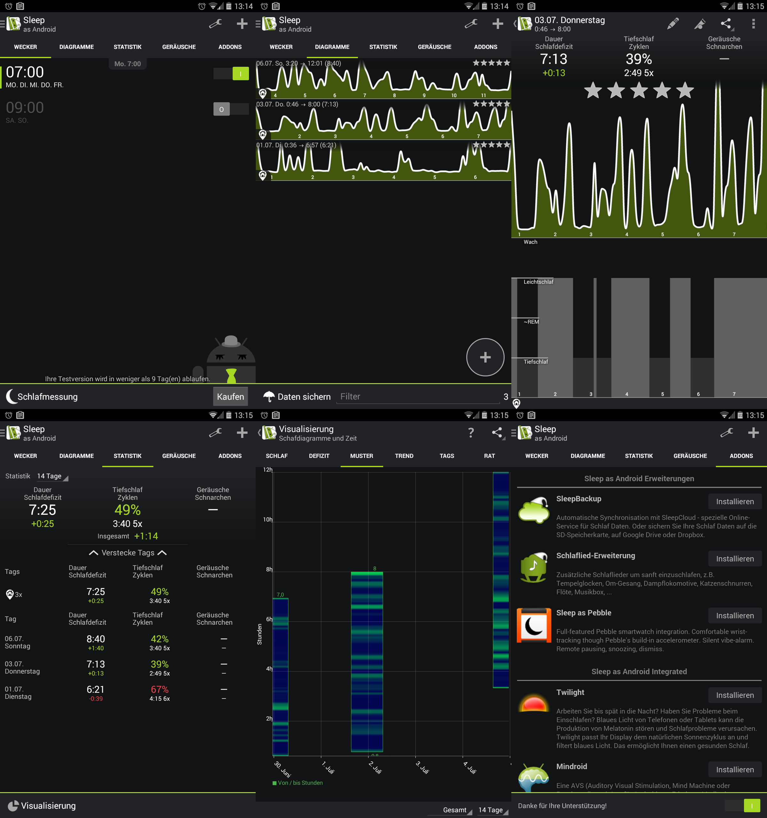Switch to Diagramme tab on the Wecker screen
This screenshot has height=818, width=767.
76,47
